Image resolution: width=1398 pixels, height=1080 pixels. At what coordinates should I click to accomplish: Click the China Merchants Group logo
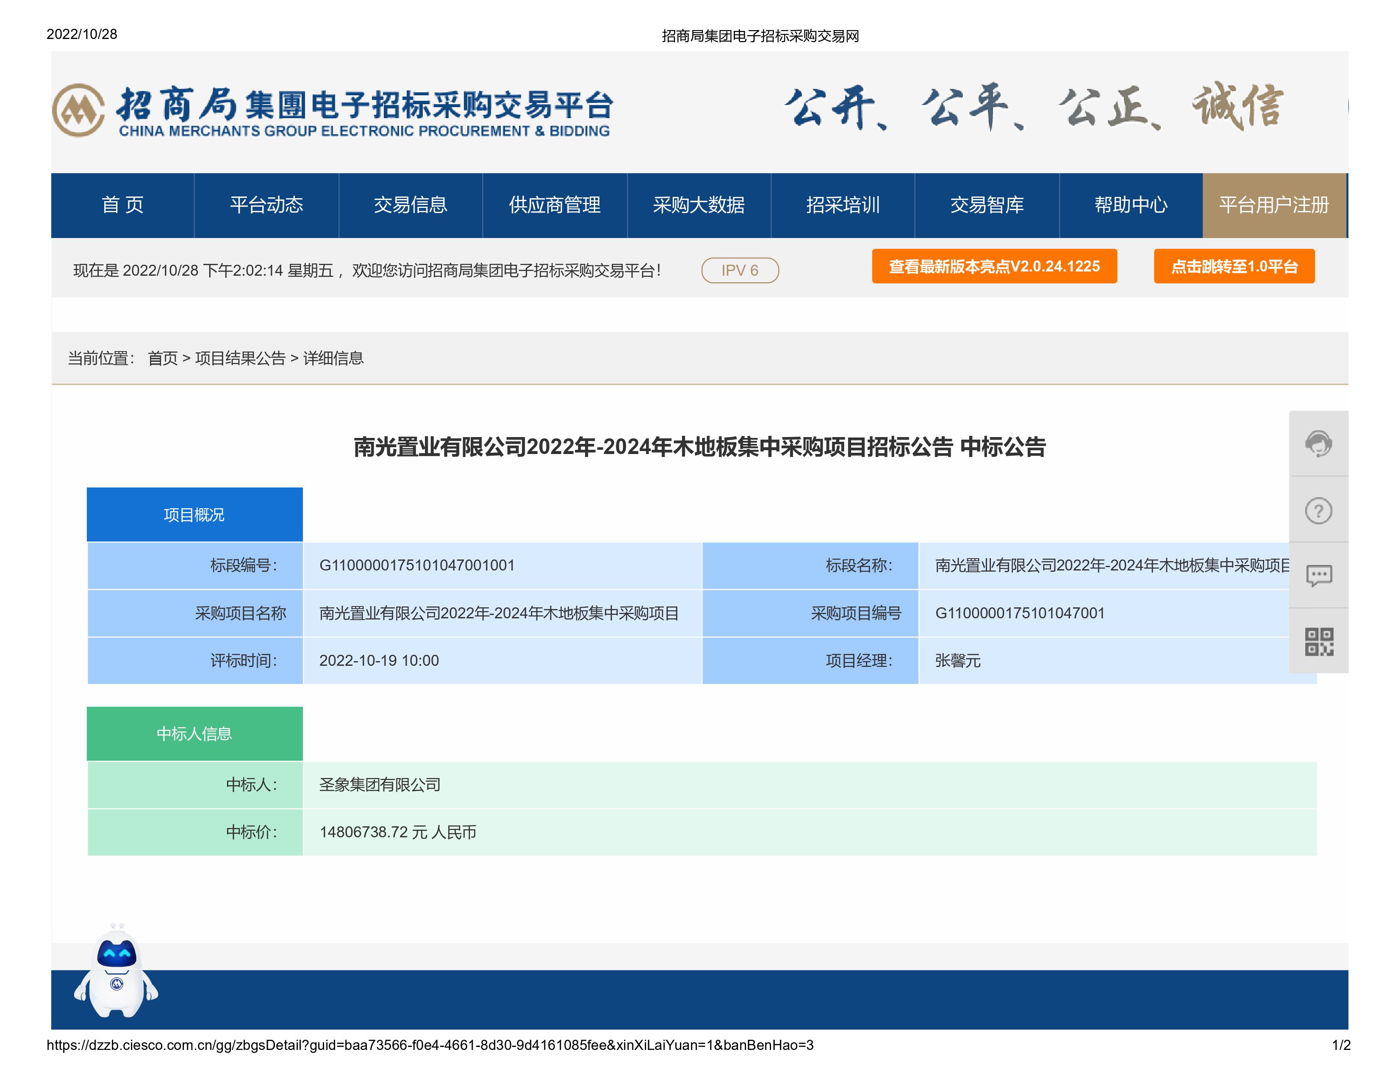pos(79,110)
